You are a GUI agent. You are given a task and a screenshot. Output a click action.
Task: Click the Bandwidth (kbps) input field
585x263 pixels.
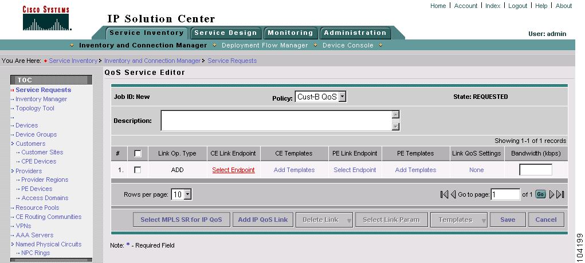[x=536, y=170]
